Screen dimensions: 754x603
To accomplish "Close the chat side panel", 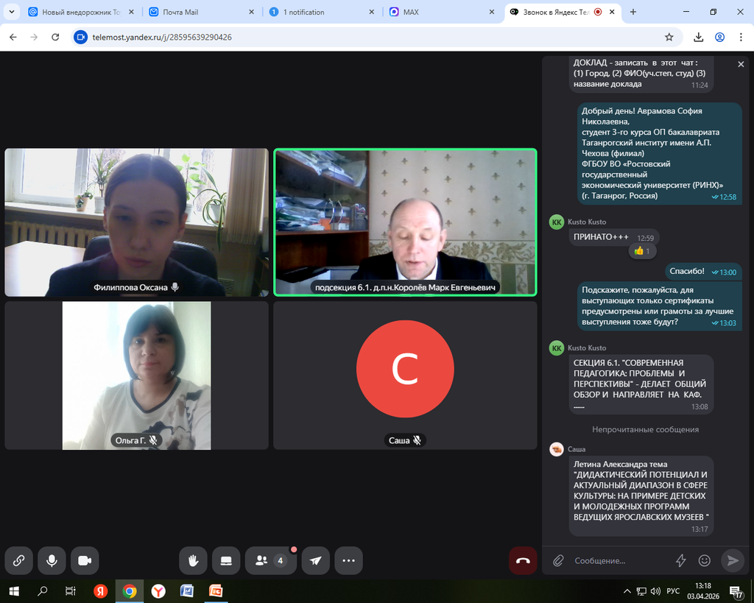I will (741, 65).
